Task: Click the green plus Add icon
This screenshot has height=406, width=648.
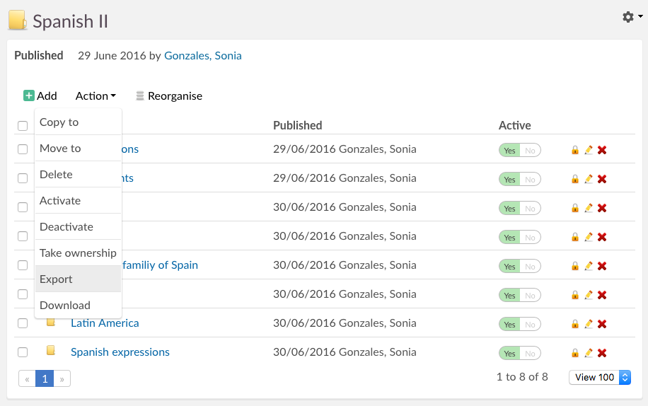Action: [x=29, y=96]
